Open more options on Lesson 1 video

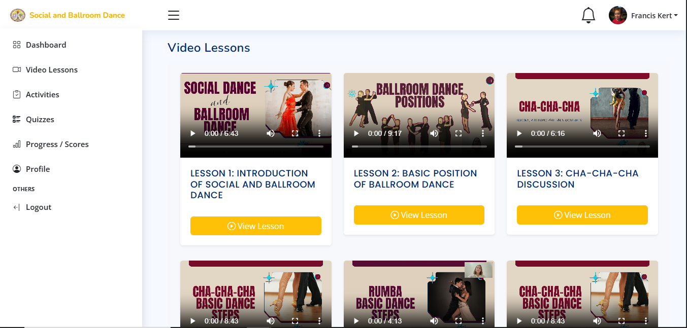pos(319,133)
